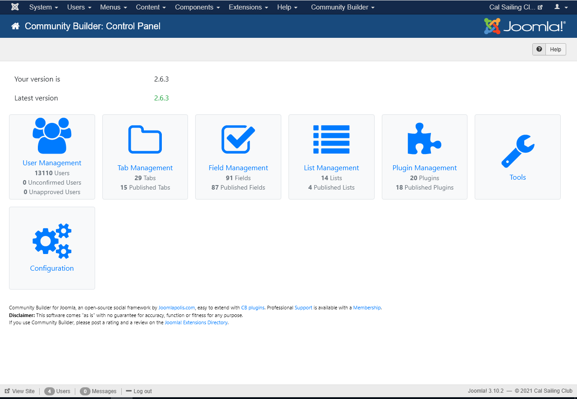Open the List Management link
The height and width of the screenshot is (399, 577).
(331, 168)
